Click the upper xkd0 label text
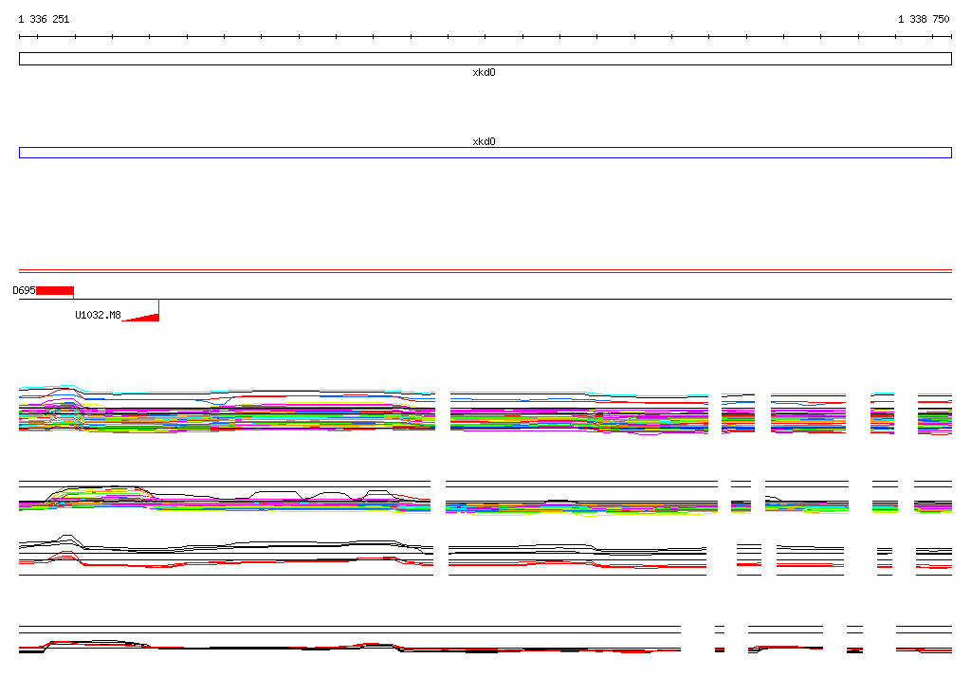 coord(484,72)
